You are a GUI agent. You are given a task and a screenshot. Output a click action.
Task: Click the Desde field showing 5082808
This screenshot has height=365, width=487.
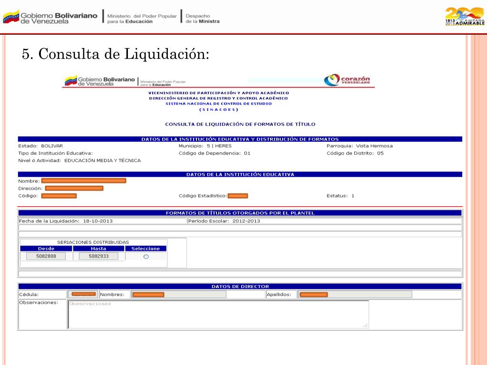pyautogui.click(x=46, y=256)
